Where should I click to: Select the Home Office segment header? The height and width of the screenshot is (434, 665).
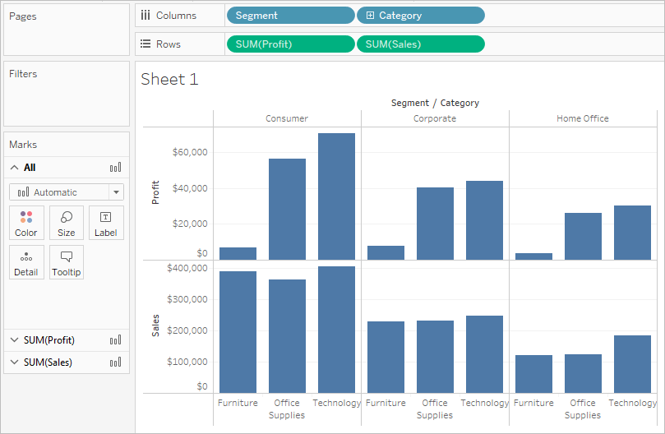583,118
